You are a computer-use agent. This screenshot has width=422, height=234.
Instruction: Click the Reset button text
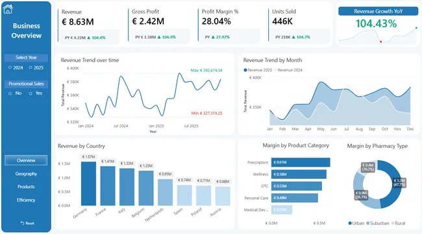pos(30,223)
